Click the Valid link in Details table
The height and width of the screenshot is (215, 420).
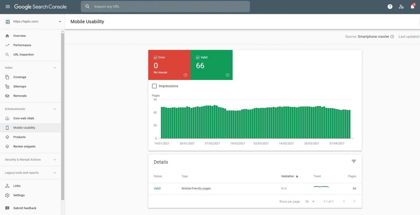tap(157, 188)
